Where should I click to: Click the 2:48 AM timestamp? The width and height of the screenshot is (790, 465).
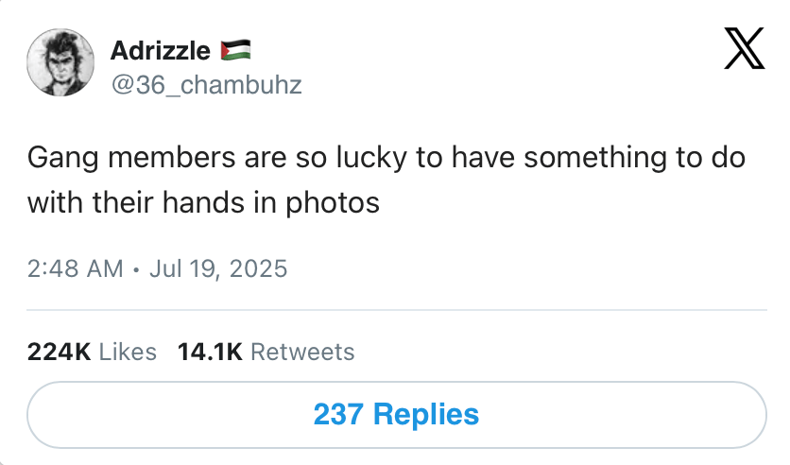pyautogui.click(x=76, y=268)
